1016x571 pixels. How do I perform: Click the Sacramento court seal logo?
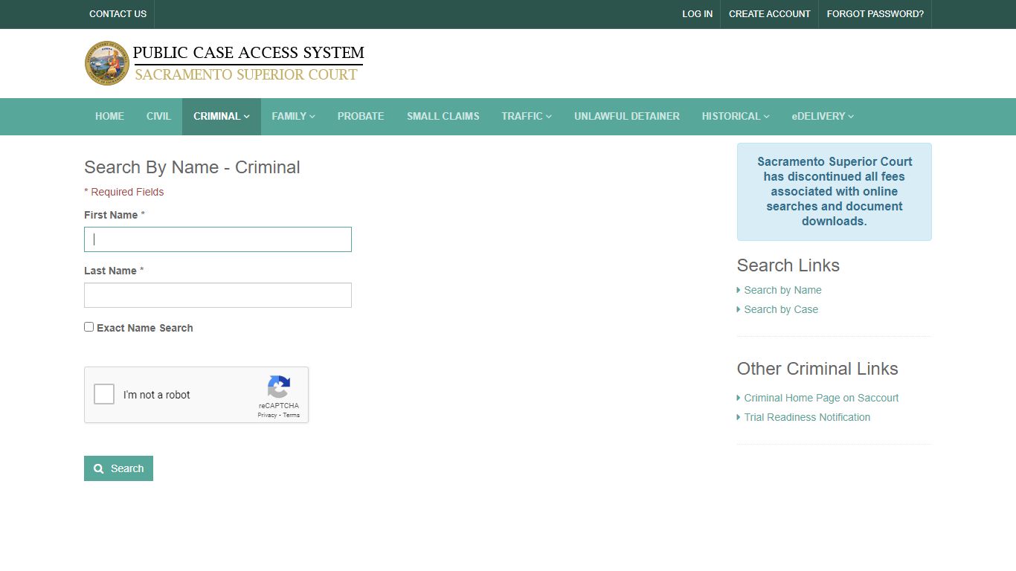107,63
